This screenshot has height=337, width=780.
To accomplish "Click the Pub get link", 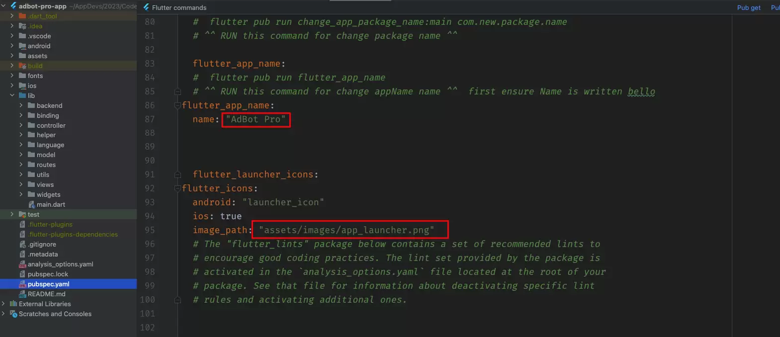I will (x=749, y=7).
